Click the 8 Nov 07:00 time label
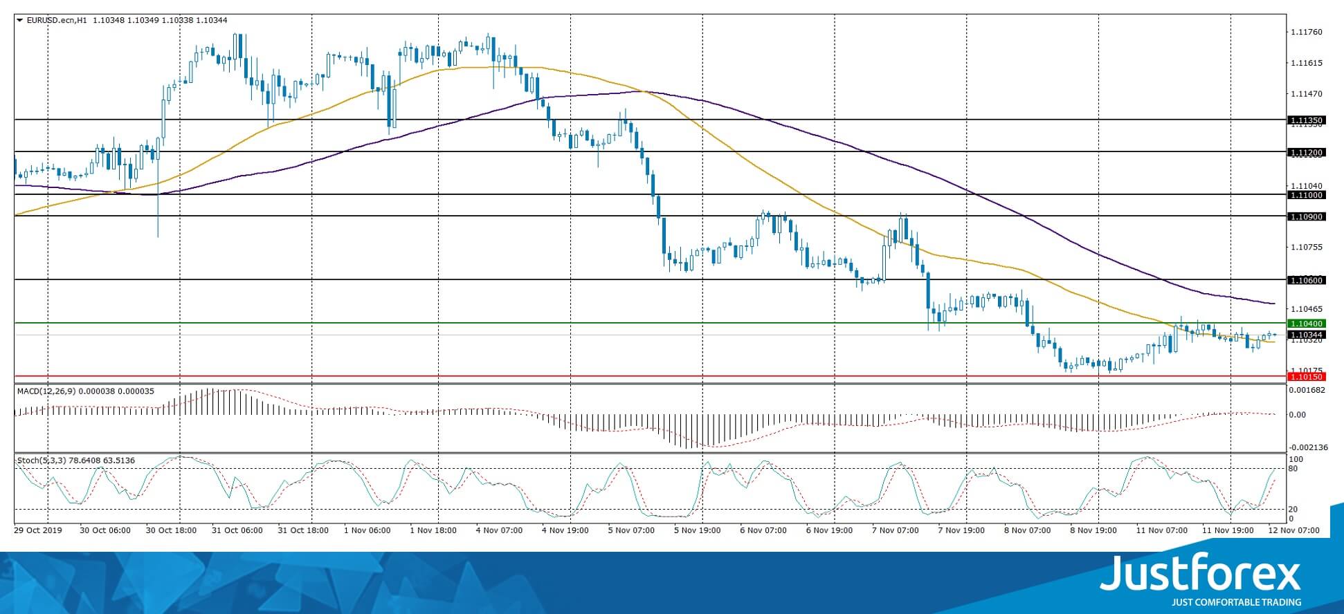 pos(1028,530)
